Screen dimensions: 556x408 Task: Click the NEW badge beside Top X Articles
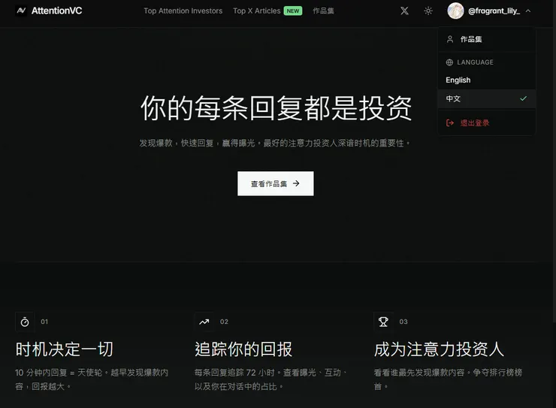coord(293,11)
